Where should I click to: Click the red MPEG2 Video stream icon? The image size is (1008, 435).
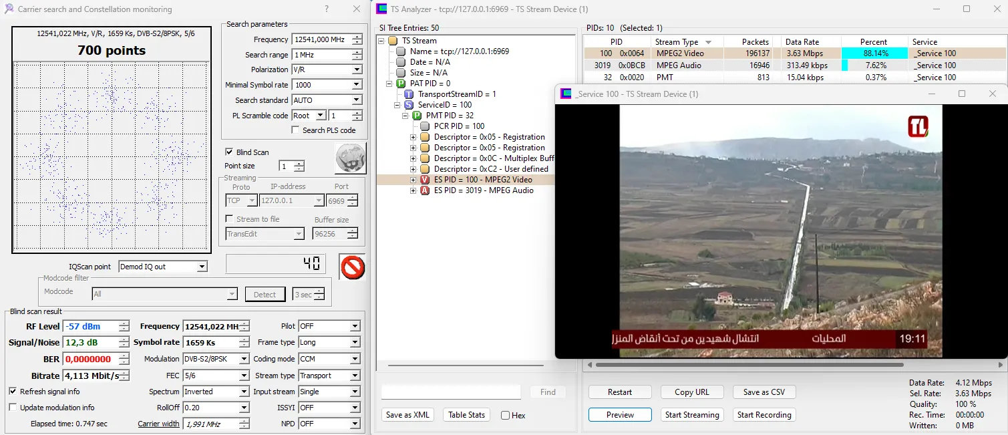point(425,180)
